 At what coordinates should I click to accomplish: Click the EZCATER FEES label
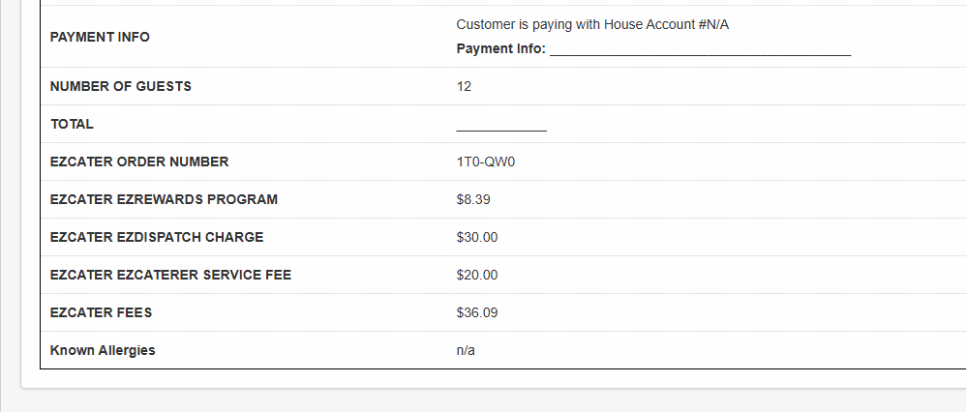[101, 312]
